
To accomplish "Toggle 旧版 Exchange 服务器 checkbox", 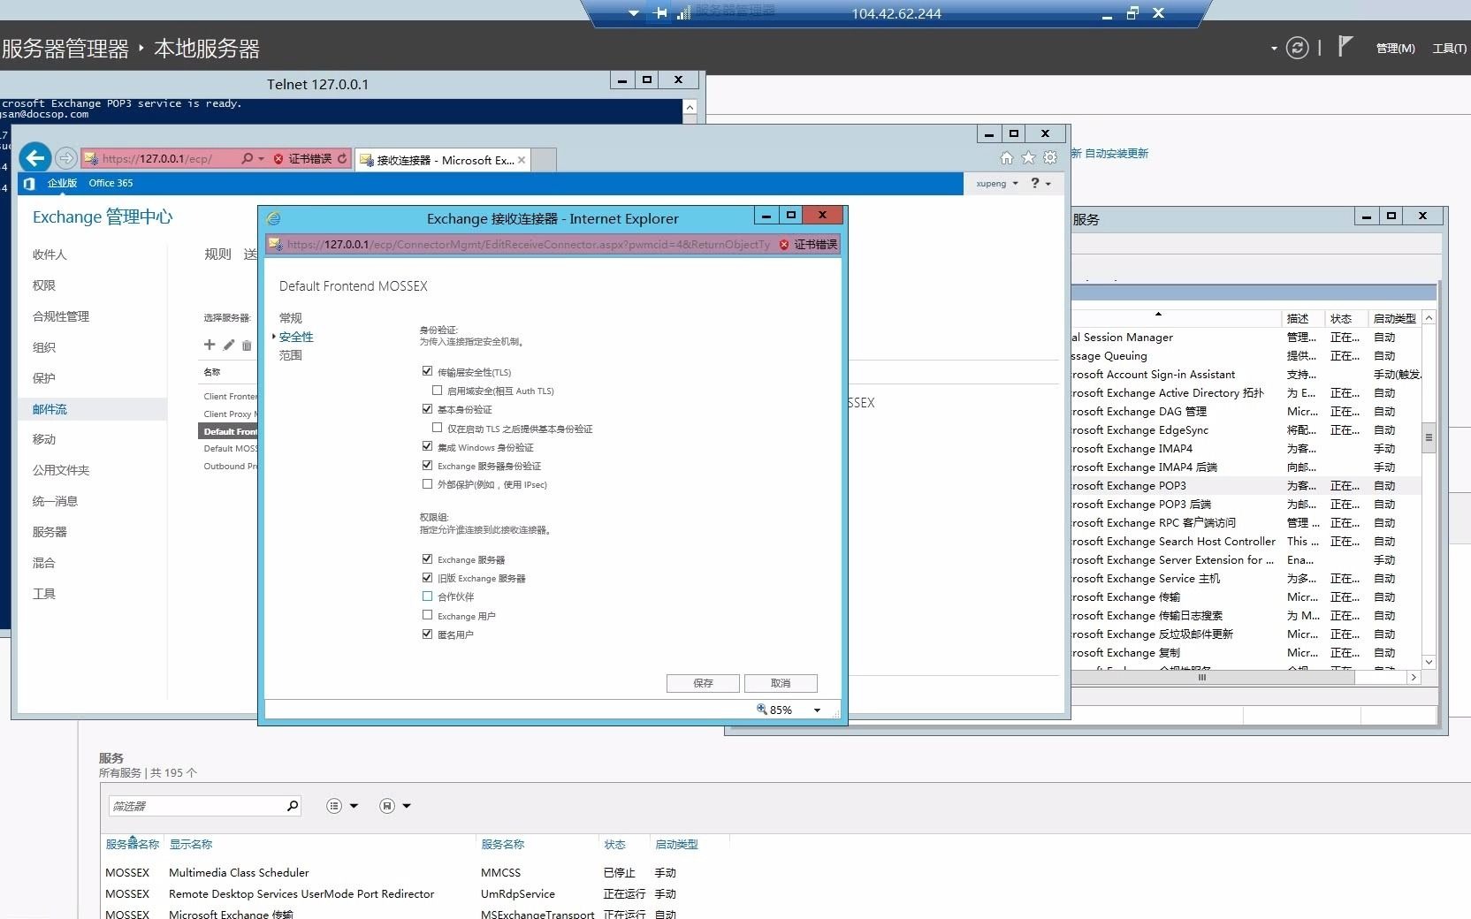I will pyautogui.click(x=428, y=577).
